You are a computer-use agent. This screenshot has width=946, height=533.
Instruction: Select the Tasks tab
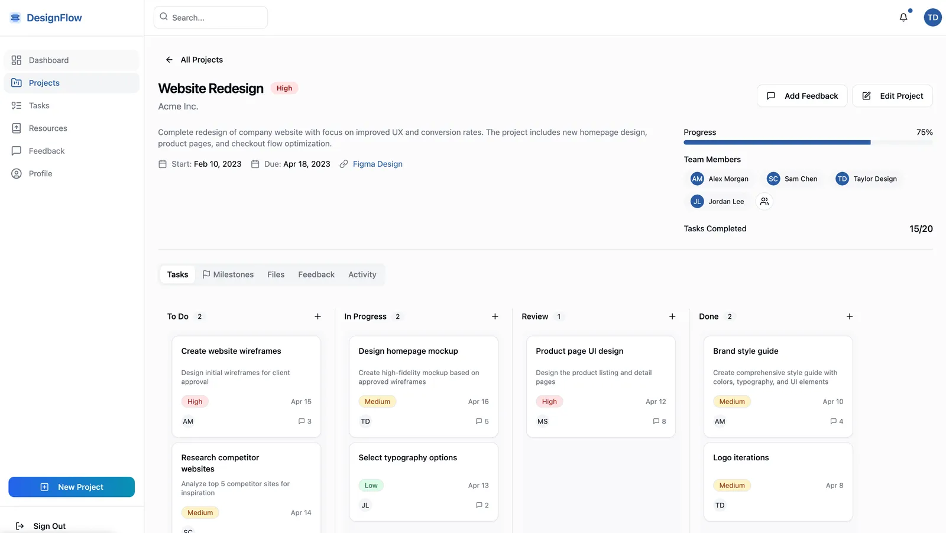177,274
